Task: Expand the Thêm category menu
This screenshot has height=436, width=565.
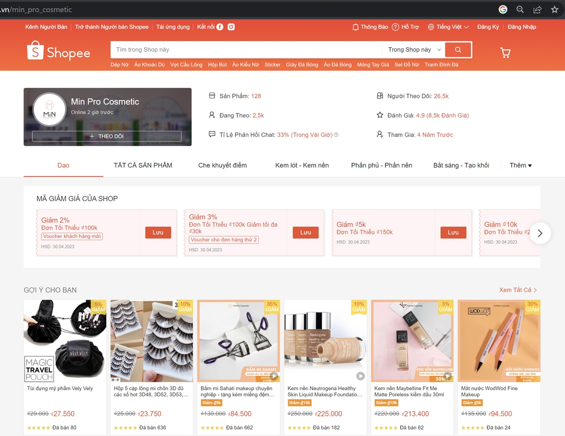Action: pos(520,165)
